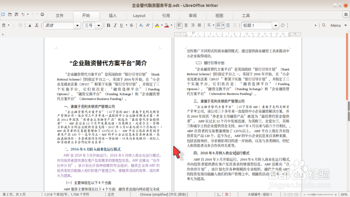Open the hamburger menu at top right
Screen dimensions: 350x197
(346, 14)
